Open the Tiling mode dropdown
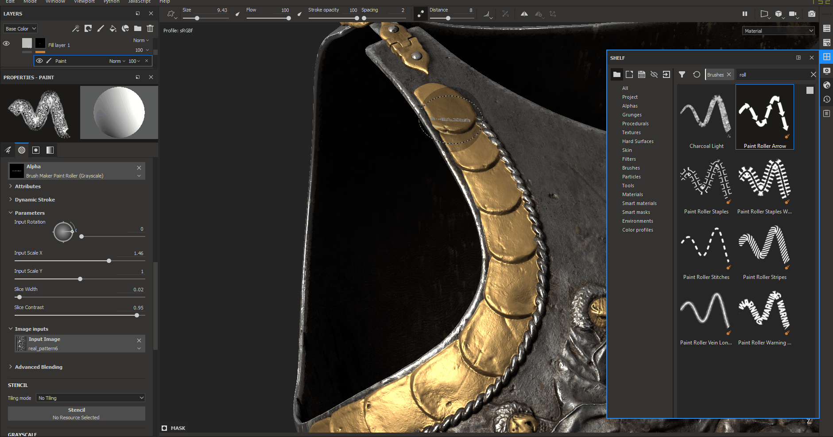Viewport: 833px width, 437px height. coord(90,398)
